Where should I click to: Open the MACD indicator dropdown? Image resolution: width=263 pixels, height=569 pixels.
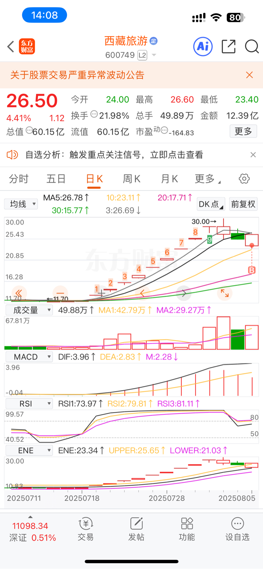click(x=29, y=357)
